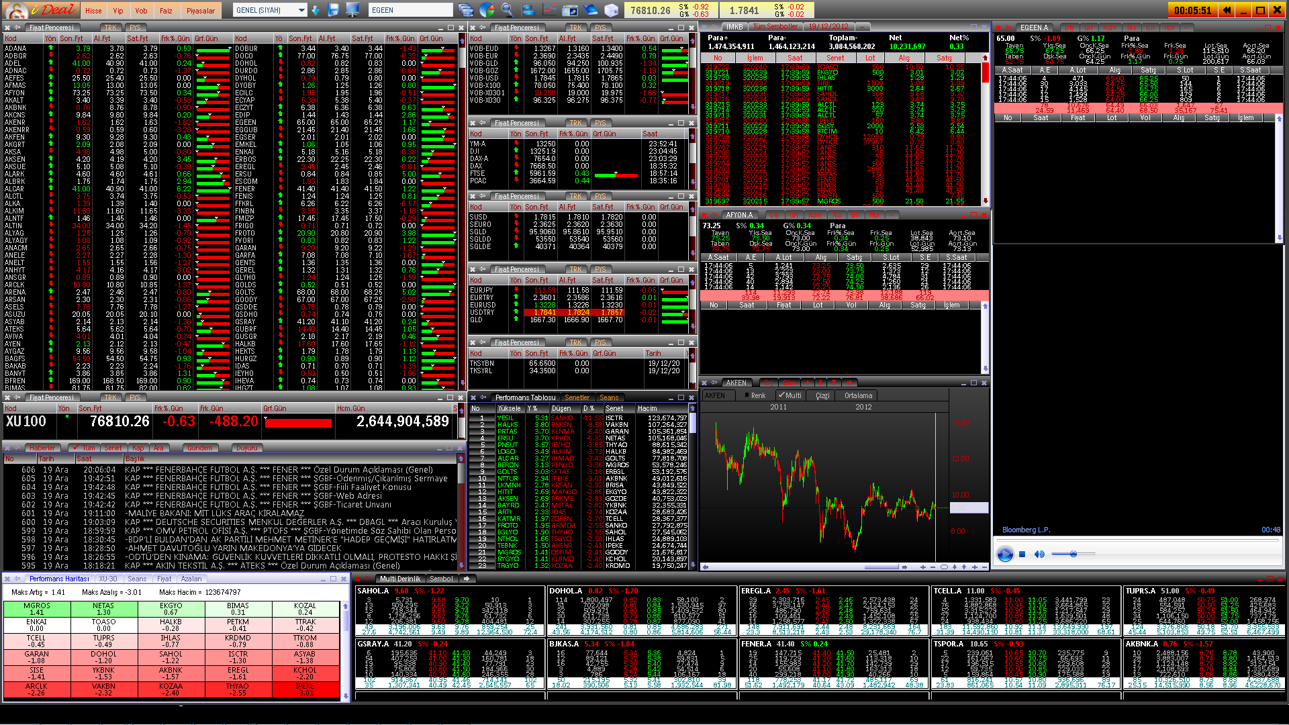Switch to the XU-30 tab
The height and width of the screenshot is (725, 1289).
107,579
